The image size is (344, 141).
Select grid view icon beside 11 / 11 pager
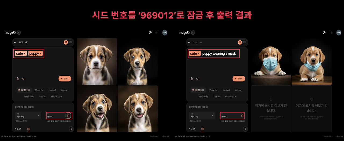tap(240, 42)
